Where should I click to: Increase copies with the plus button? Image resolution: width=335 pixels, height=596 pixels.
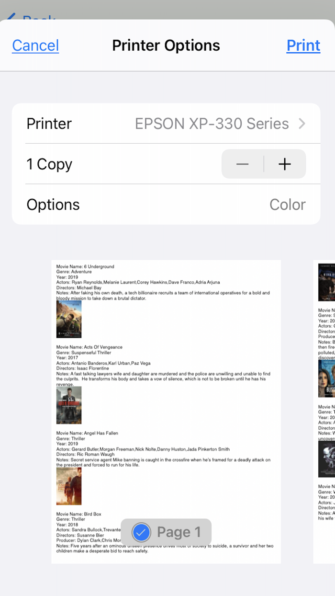[285, 164]
